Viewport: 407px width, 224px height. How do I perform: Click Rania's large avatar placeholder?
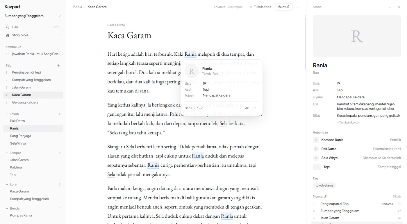357,36
